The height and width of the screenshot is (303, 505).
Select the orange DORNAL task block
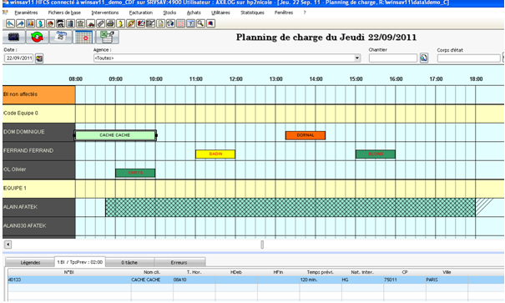coord(306,135)
